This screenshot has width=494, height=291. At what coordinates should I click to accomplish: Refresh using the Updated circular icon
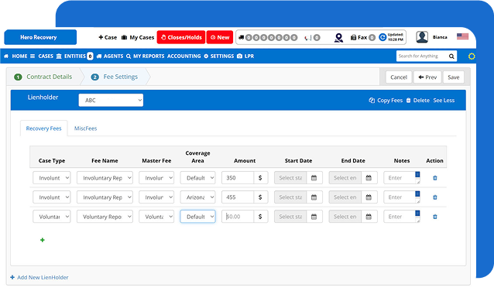(x=383, y=37)
